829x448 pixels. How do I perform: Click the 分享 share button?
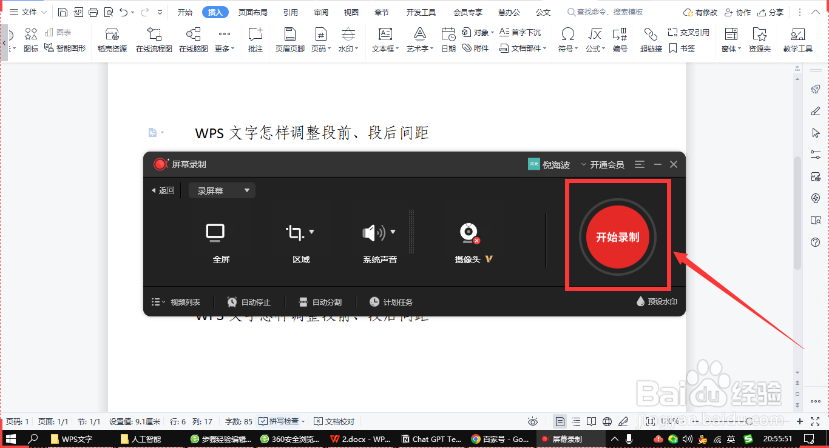pos(770,12)
